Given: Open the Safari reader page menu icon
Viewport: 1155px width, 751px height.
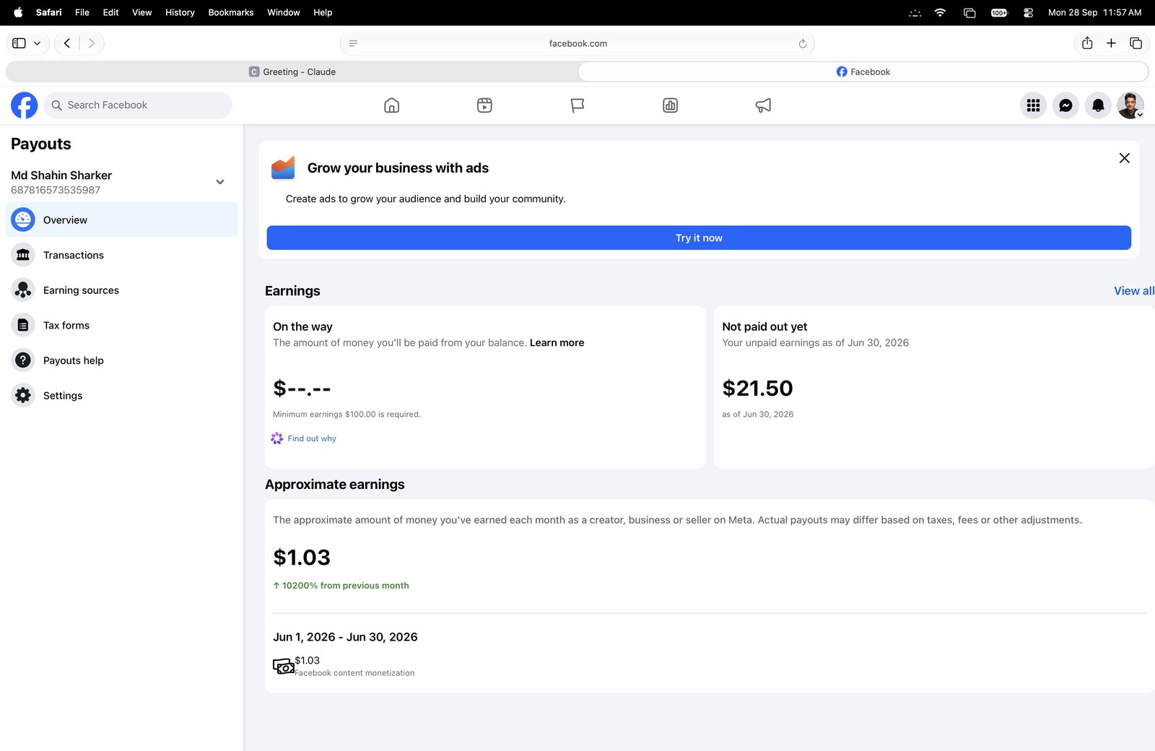Looking at the screenshot, I should tap(353, 43).
